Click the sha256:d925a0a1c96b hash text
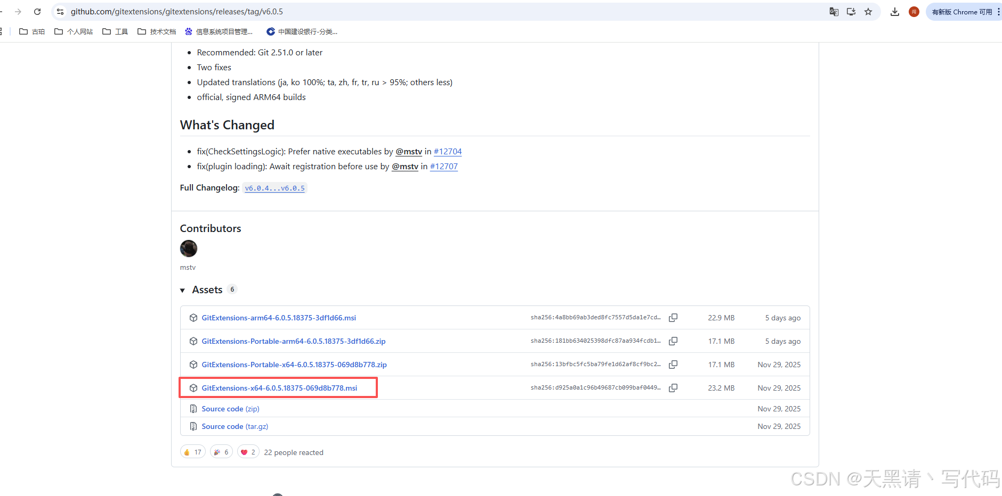 [595, 388]
